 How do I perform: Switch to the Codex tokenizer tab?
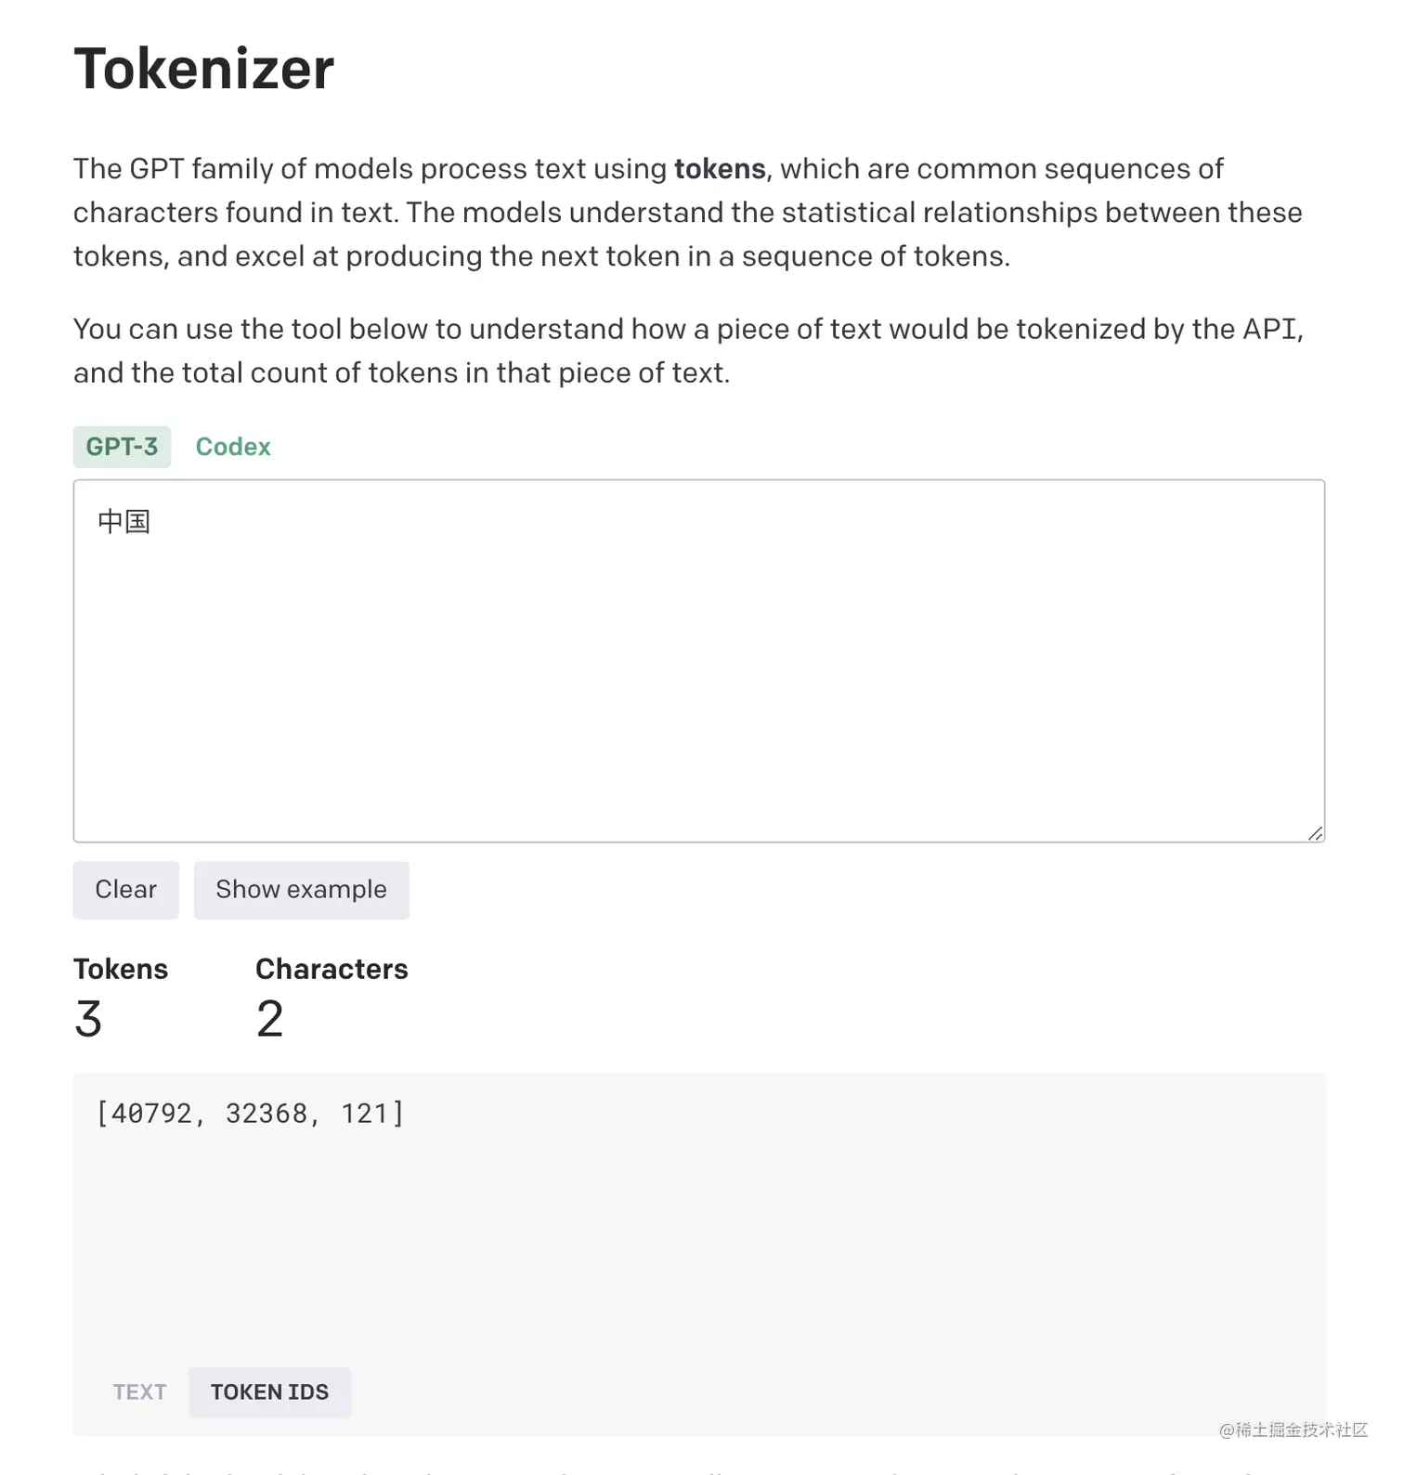click(233, 447)
